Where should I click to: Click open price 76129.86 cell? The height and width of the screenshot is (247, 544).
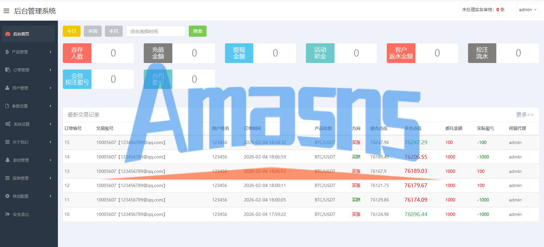[380, 200]
